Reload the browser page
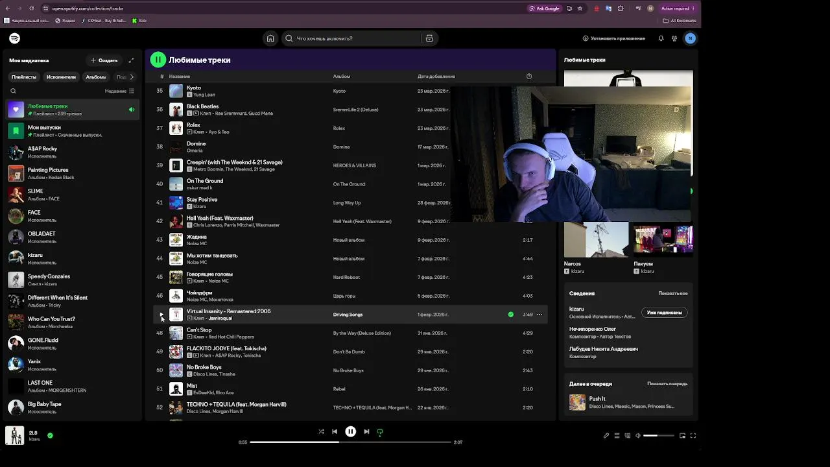Image resolution: width=830 pixels, height=467 pixels. pyautogui.click(x=32, y=8)
